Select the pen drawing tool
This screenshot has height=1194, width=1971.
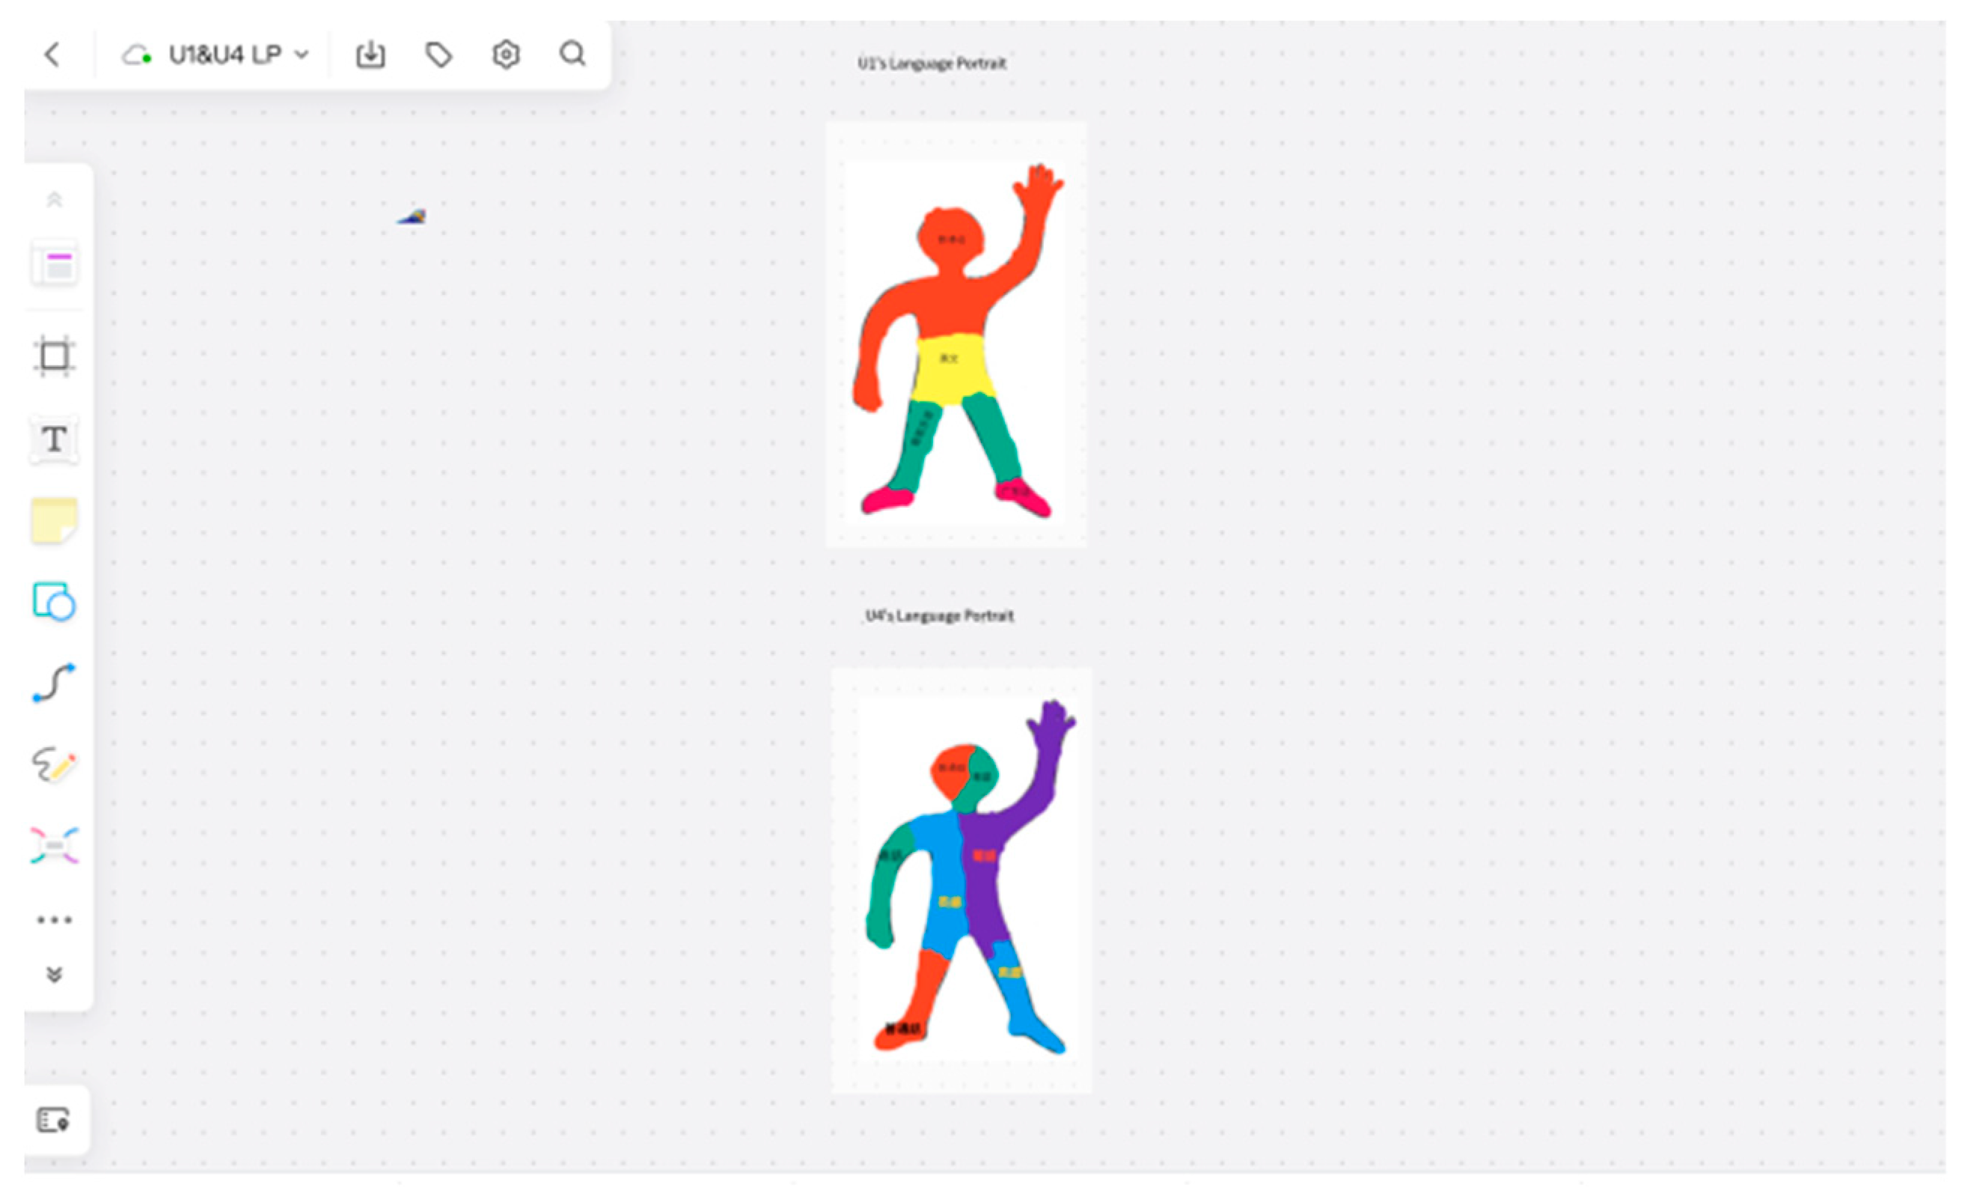click(x=55, y=764)
